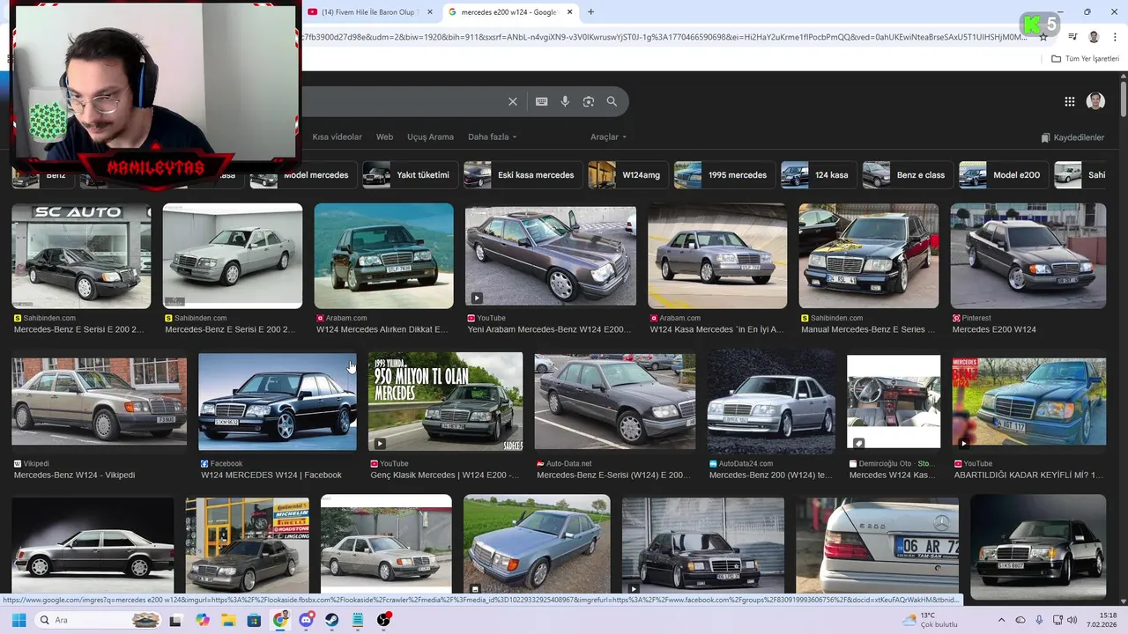Screen dimensions: 1128x634
Task: Open the Kısa videolar search filter
Action: (x=337, y=137)
